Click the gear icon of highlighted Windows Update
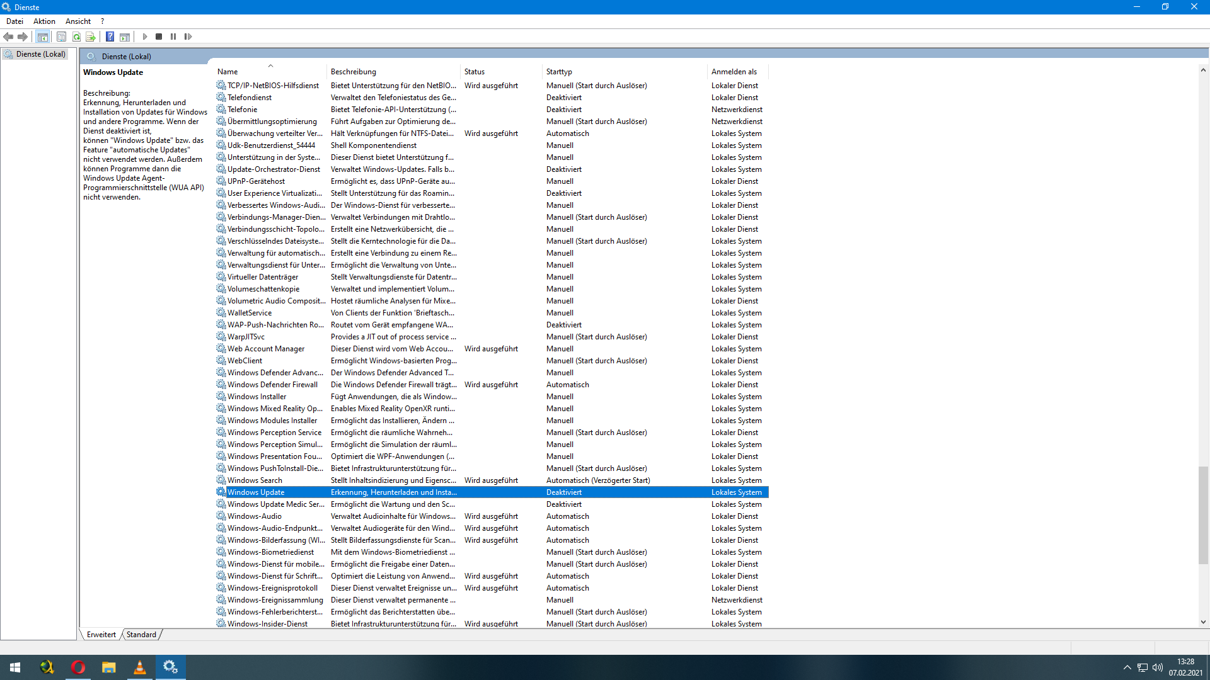The image size is (1210, 680). [221, 492]
